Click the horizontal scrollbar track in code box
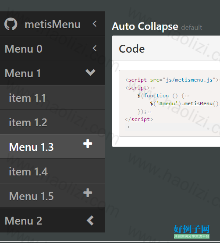Screen dimensions: 220x243 [174, 127]
